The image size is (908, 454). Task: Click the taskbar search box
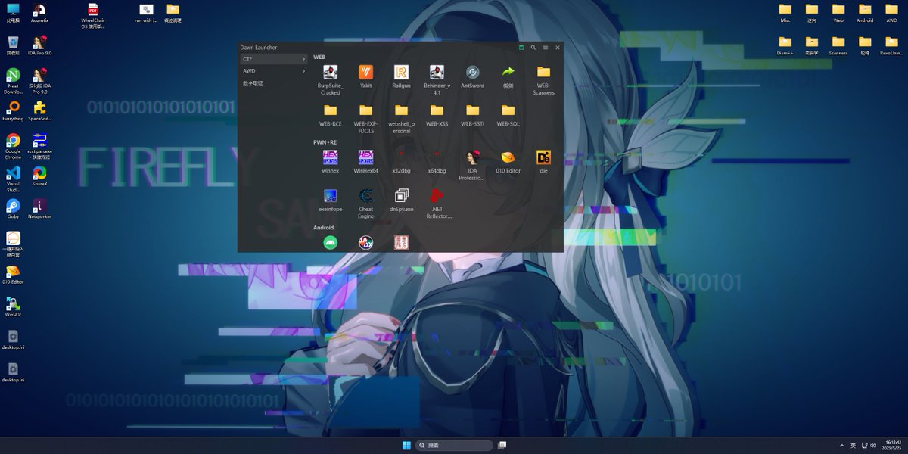(454, 445)
